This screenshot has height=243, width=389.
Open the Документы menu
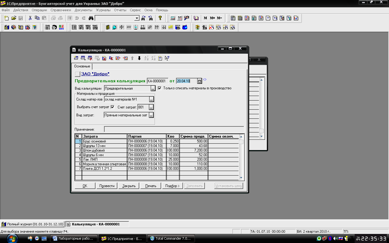point(84,10)
